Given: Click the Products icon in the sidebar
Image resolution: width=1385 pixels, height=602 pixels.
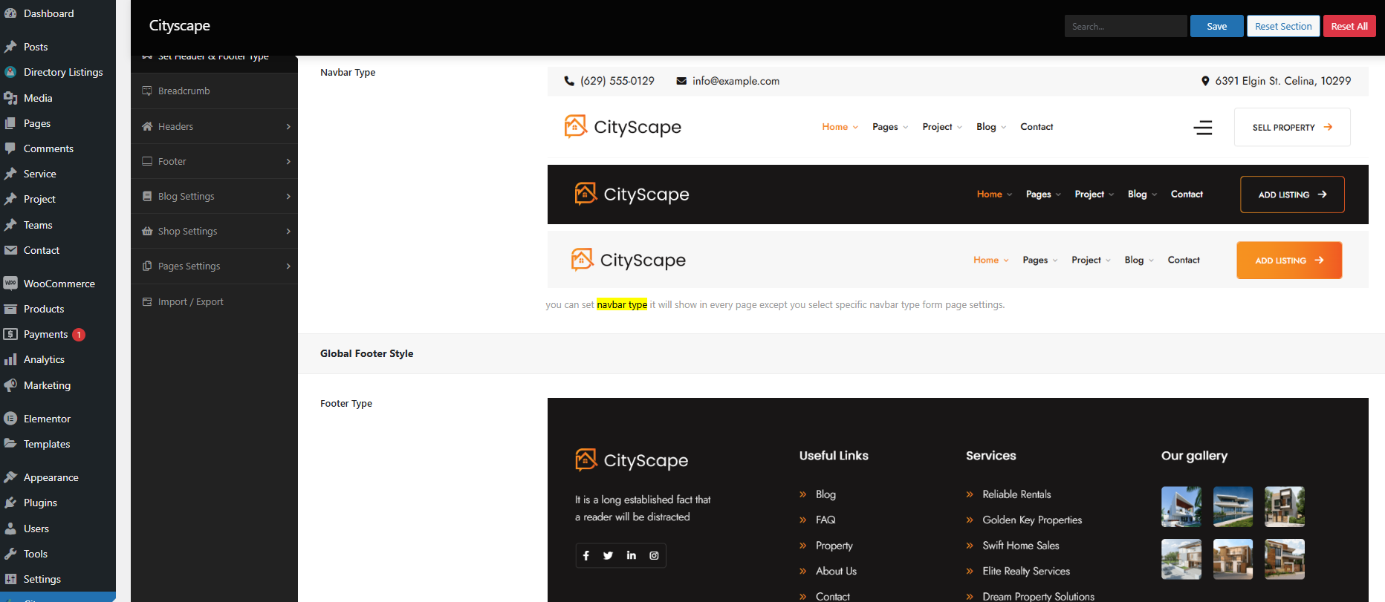Looking at the screenshot, I should (10, 309).
